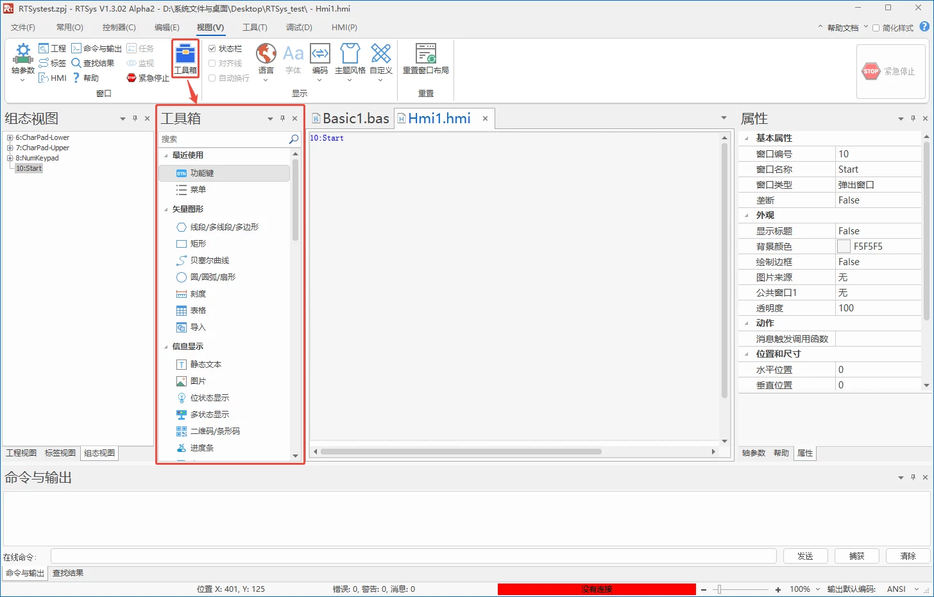Screen dimensions: 934x597
Task: Click the 清除 clear button
Action: [908, 556]
